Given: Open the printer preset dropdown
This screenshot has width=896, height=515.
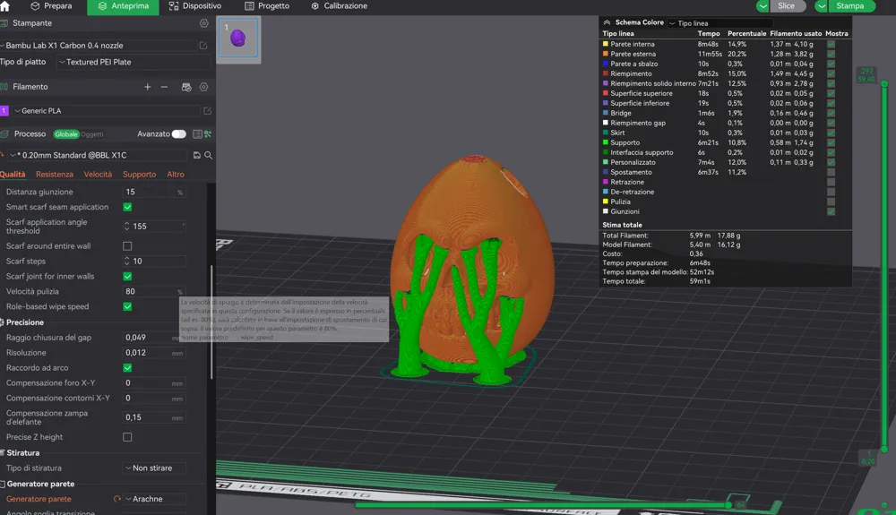Looking at the screenshot, I should 99,45.
